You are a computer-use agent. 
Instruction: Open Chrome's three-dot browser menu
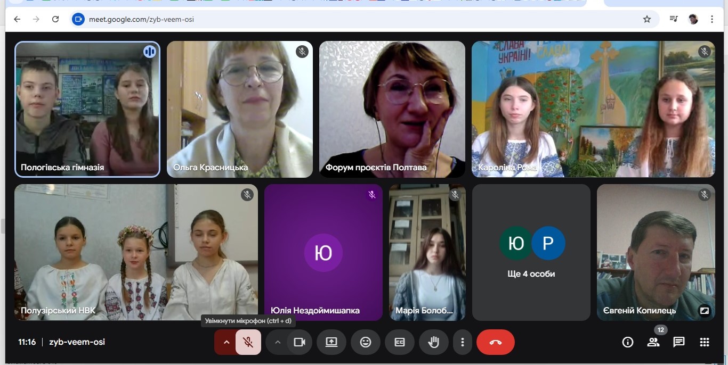click(x=712, y=19)
